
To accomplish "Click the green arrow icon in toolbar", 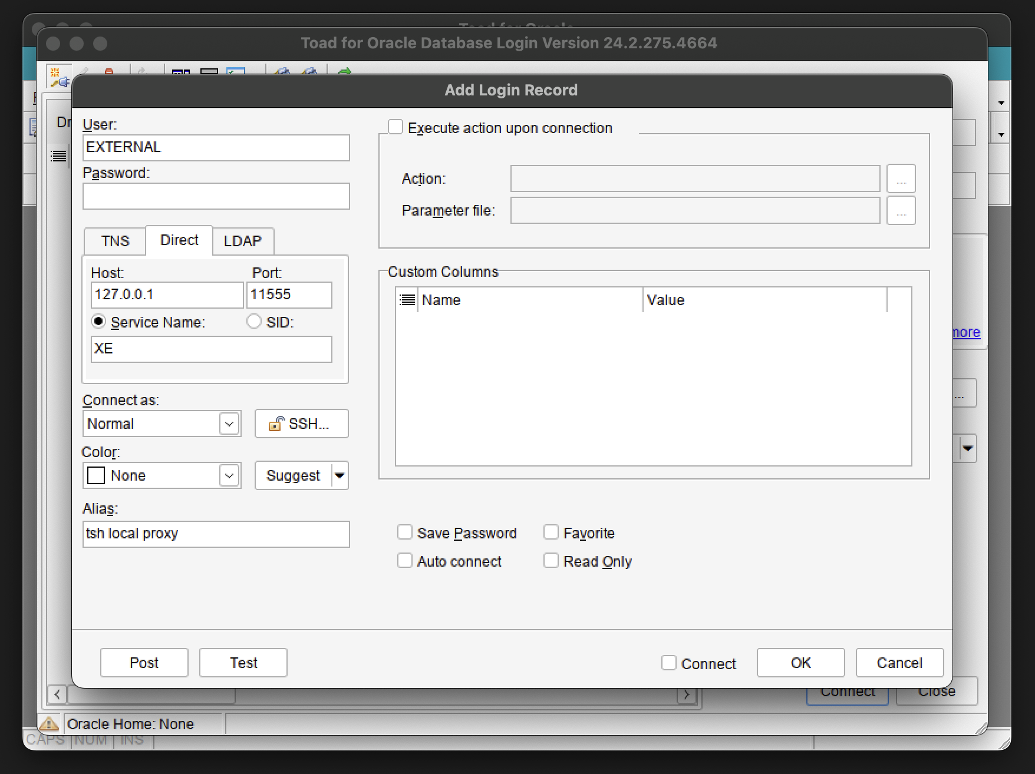I will tap(345, 72).
